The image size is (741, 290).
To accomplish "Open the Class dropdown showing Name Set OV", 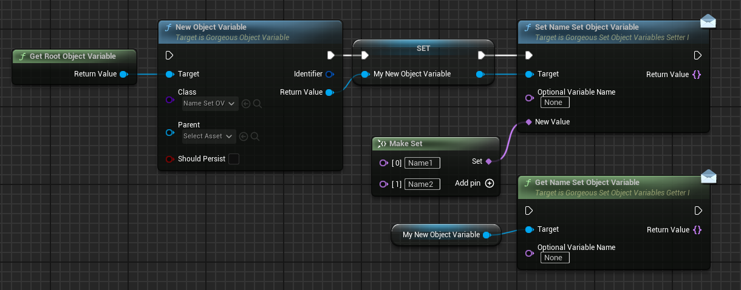I will [210, 104].
